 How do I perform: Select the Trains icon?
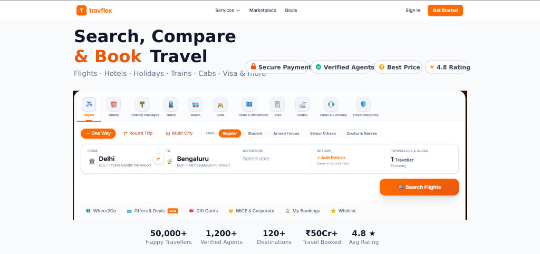(x=171, y=104)
